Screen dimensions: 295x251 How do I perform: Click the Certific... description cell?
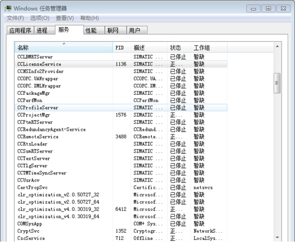pos(148,187)
